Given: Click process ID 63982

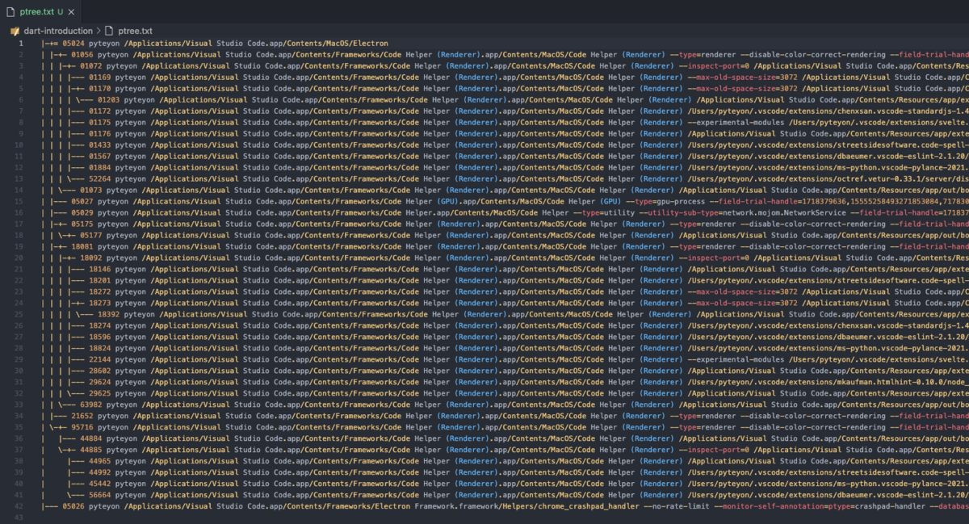Looking at the screenshot, I should pos(91,405).
